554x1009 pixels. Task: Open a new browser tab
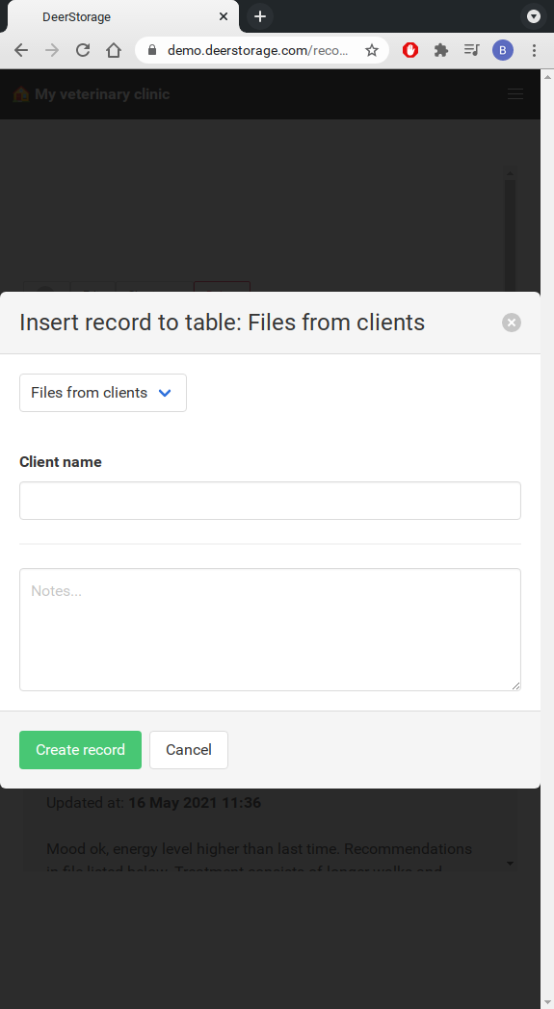pyautogui.click(x=260, y=16)
